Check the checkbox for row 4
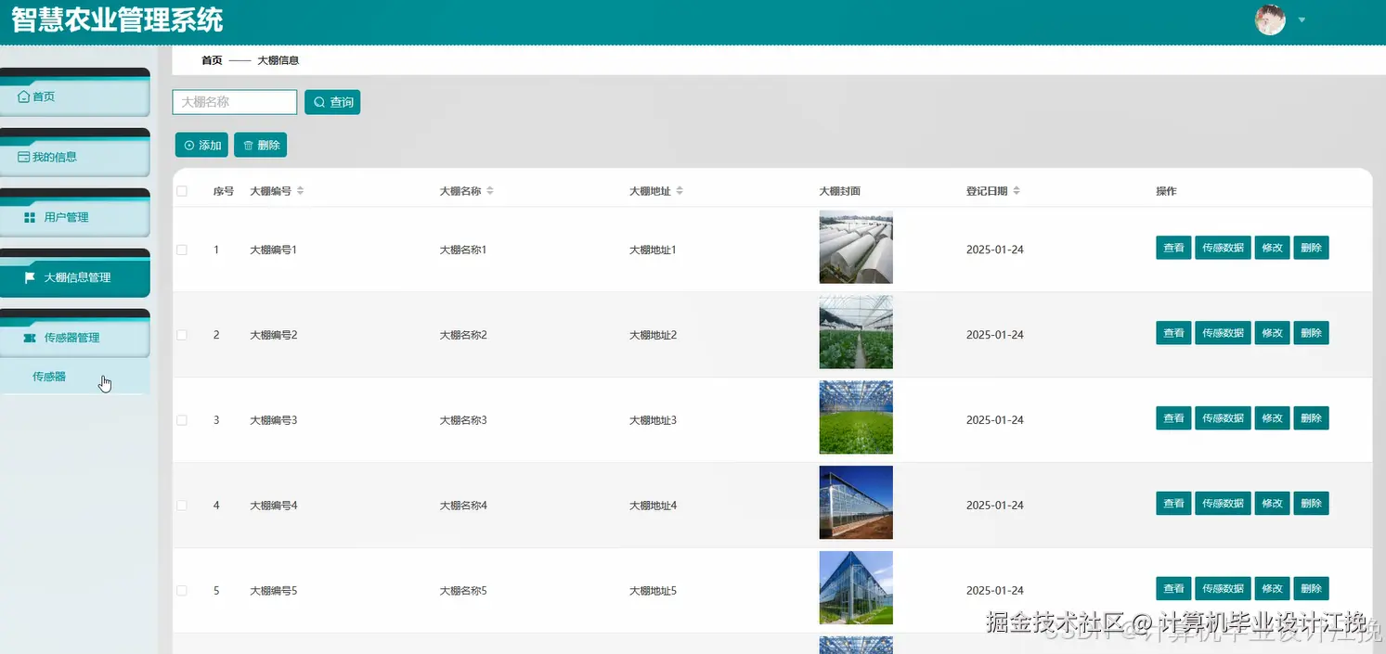 [x=182, y=506]
